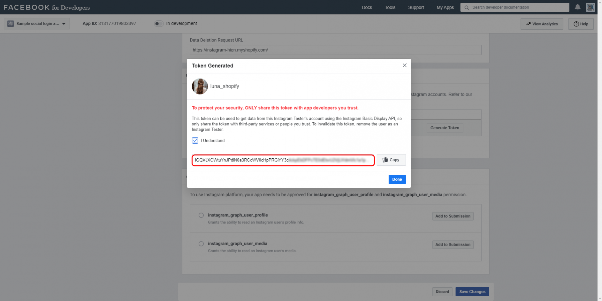The image size is (602, 301).
Task: Click the Done button
Action: coord(397,179)
